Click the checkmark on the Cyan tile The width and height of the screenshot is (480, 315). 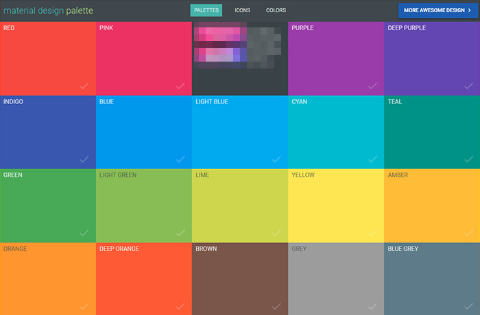click(x=372, y=160)
